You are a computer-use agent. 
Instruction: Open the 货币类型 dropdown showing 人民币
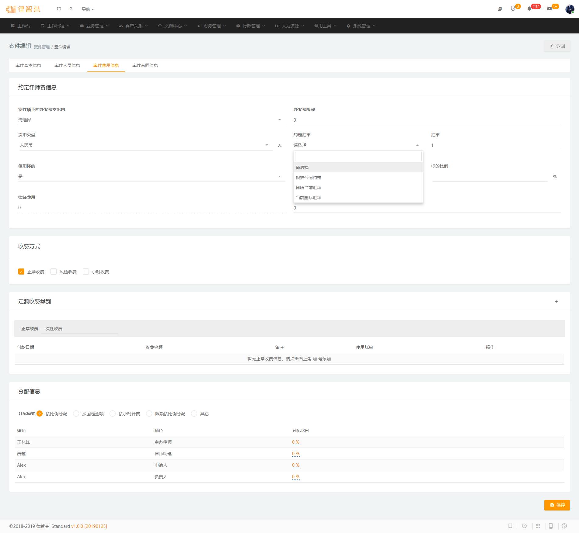[145, 145]
